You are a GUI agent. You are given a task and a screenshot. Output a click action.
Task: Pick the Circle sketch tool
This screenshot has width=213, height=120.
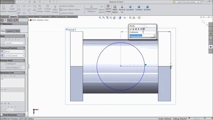pyautogui.click(x=24, y=6)
